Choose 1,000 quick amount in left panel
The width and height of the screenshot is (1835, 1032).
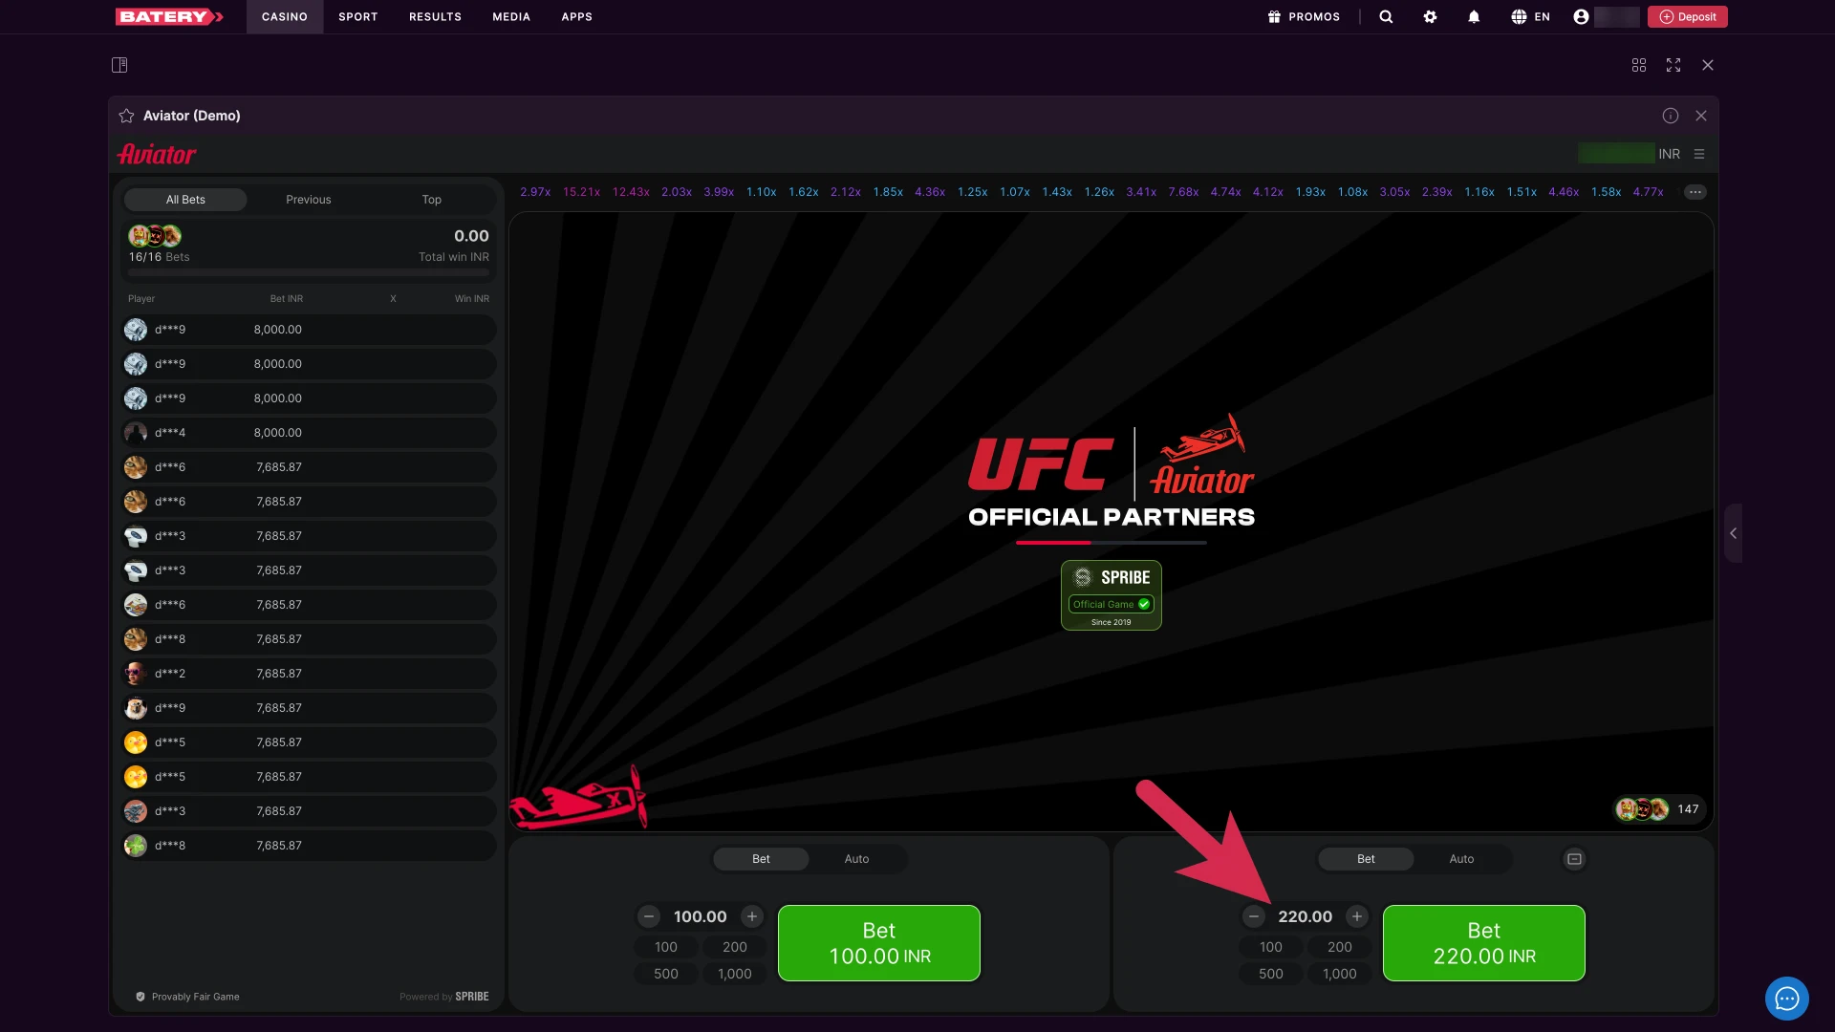click(x=735, y=974)
